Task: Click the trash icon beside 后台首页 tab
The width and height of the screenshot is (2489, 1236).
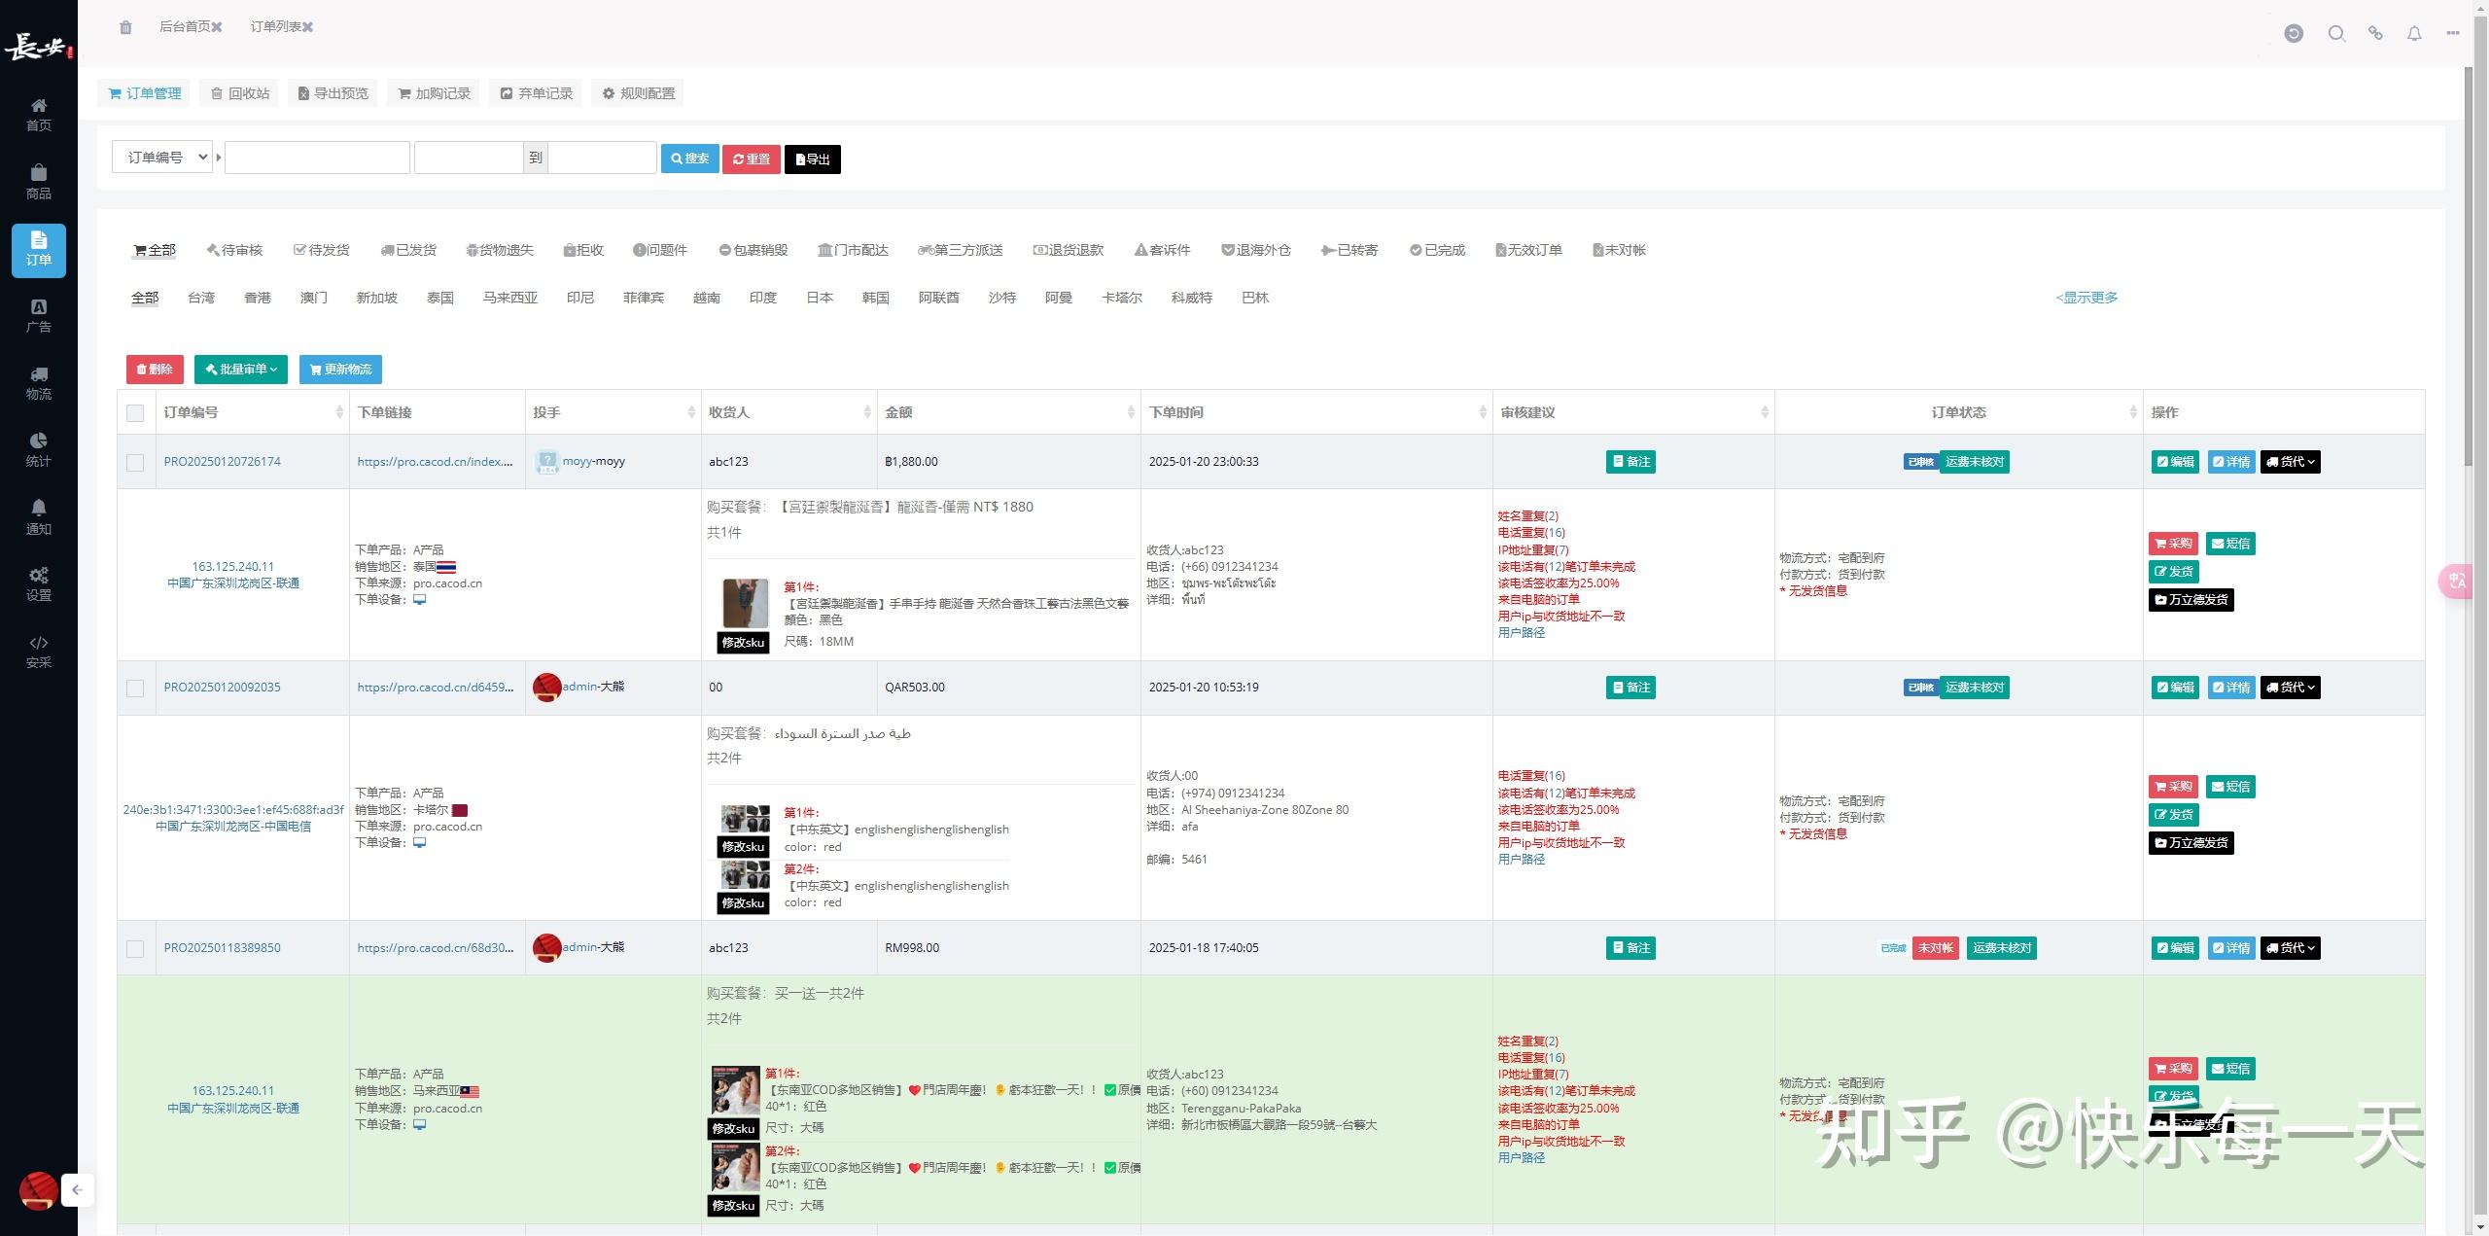Action: click(x=125, y=27)
